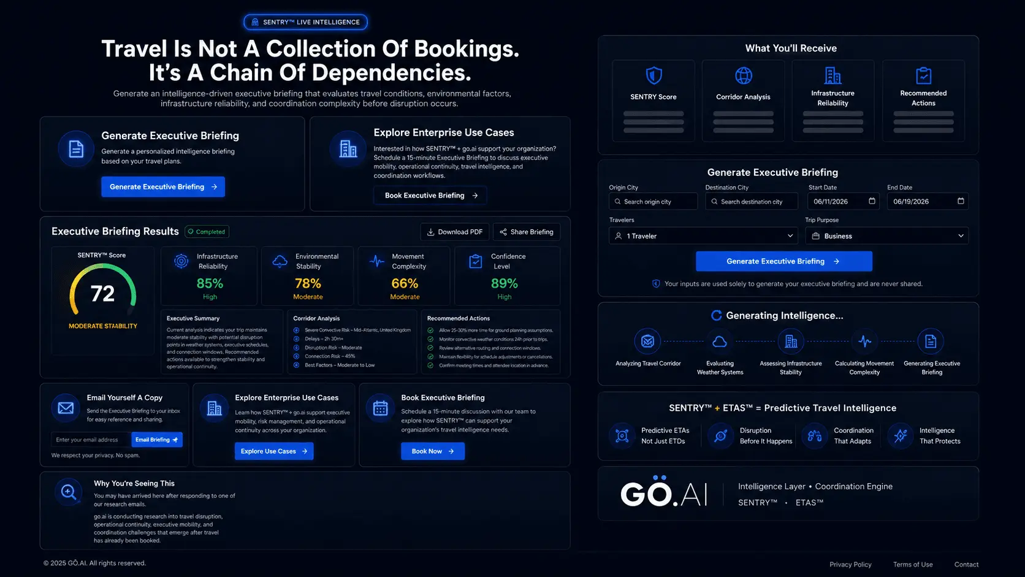Click the Generating Intelligence spinner icon
This screenshot has width=1025, height=577.
pos(716,316)
